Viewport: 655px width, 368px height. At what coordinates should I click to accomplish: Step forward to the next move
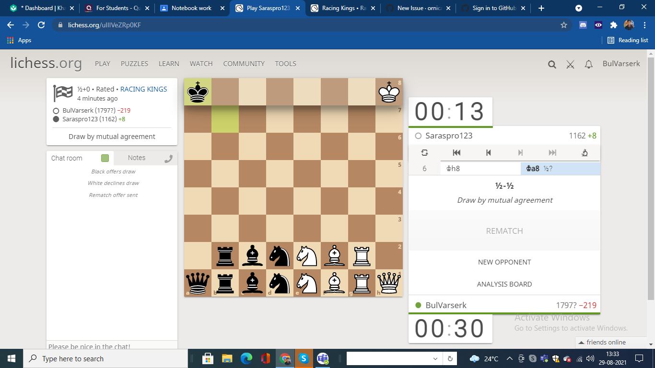(x=520, y=152)
